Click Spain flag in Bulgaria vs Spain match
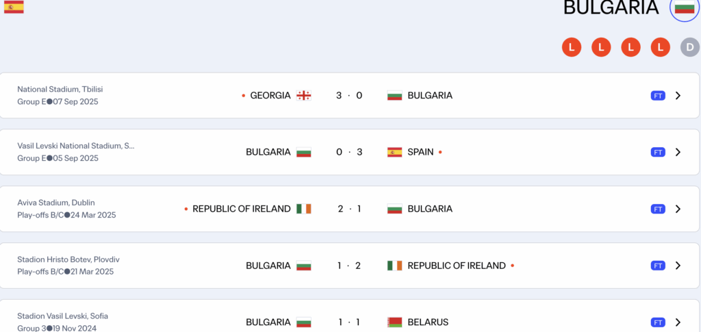This screenshot has width=701, height=332. click(394, 152)
